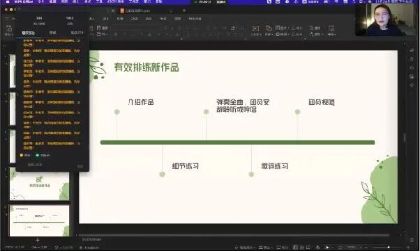Click the 细节练习 text on slide
The image size is (420, 251).
tap(186, 166)
